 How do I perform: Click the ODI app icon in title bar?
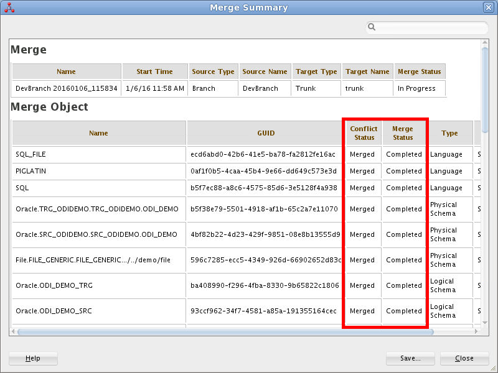coord(9,7)
